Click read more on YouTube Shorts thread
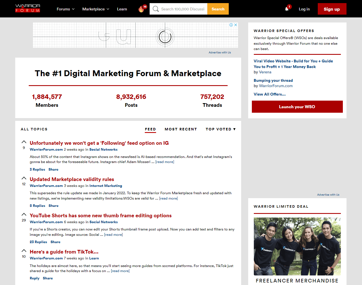Image resolution: width=362 pixels, height=285 pixels. coord(114,235)
